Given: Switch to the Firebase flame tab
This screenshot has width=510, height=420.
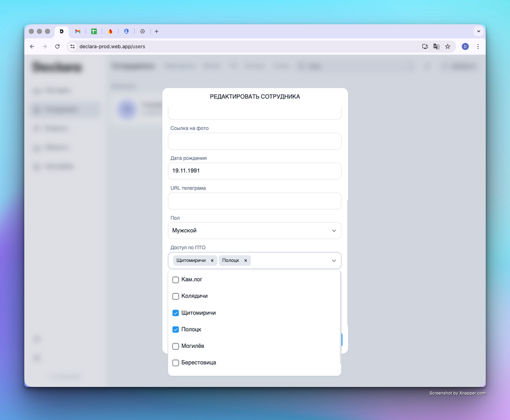Looking at the screenshot, I should (x=110, y=31).
